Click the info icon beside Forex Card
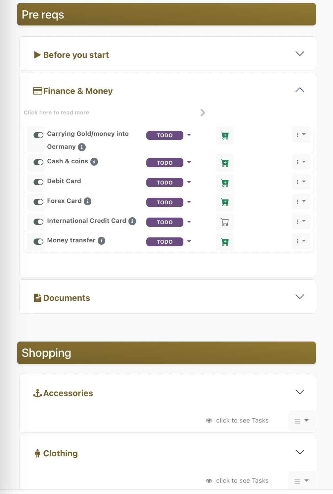 point(87,201)
